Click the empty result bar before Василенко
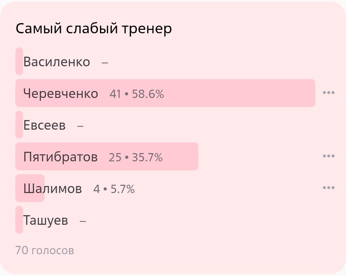Viewport: 346px width, 276px height. (19, 61)
